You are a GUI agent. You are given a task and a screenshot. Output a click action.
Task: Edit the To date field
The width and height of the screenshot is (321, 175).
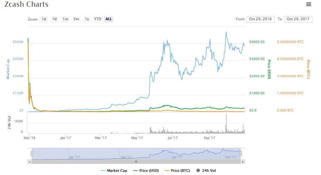(298, 19)
